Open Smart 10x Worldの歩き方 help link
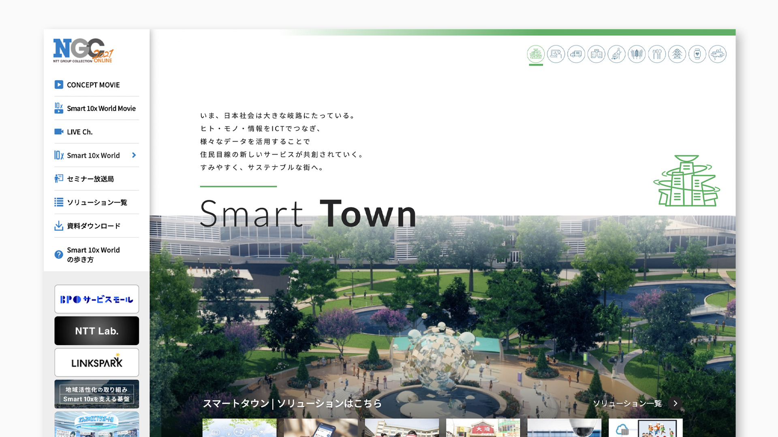Screen dimensions: 778x437 (93, 255)
